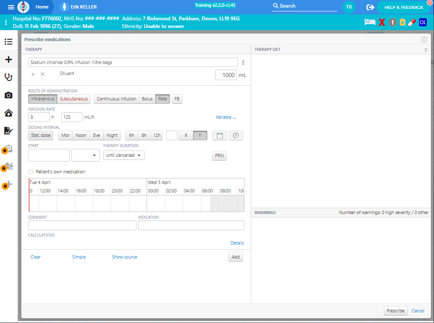Enable Patient's own medication checkbox
Screen dimensions: 434x323
tap(31, 172)
